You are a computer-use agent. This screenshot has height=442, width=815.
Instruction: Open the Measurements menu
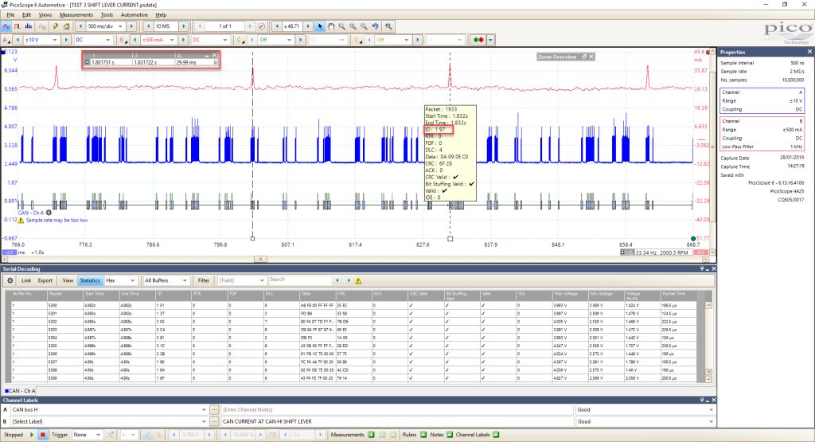[76, 14]
